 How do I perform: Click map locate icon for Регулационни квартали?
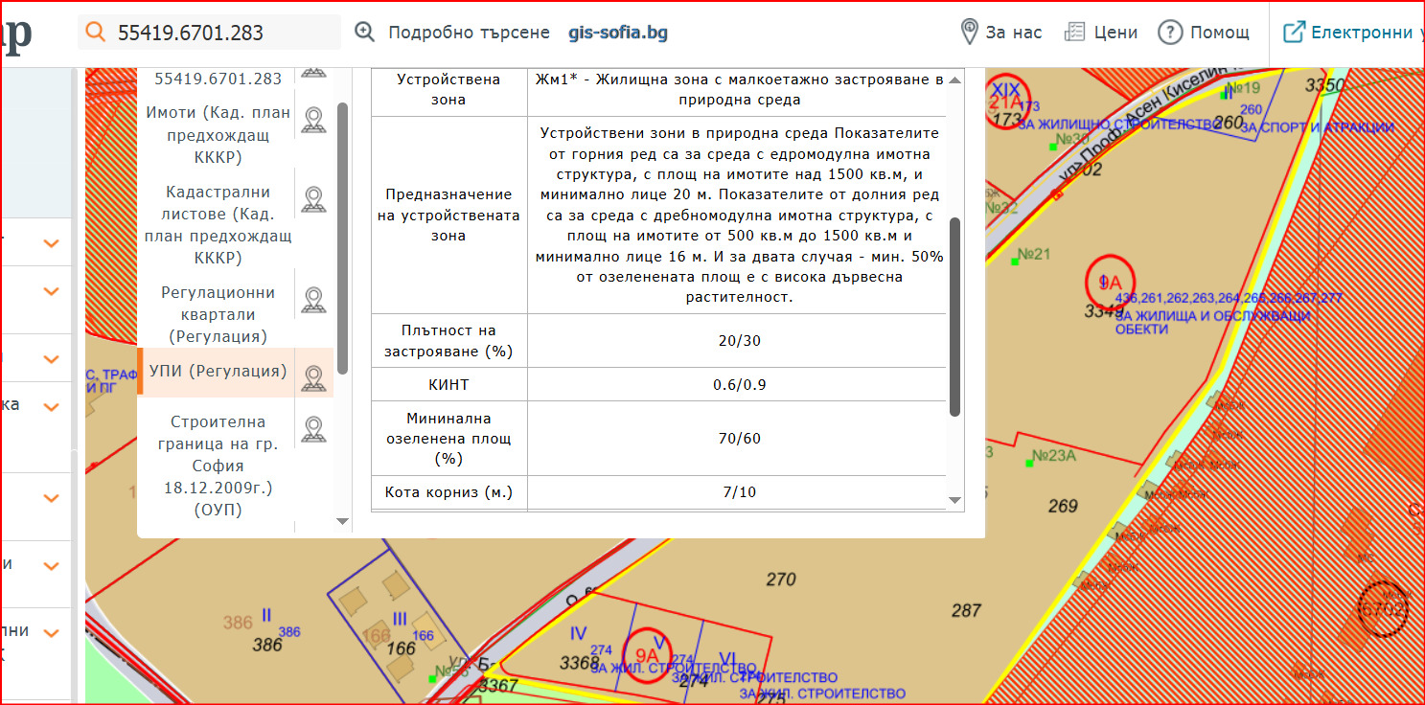pos(312,300)
